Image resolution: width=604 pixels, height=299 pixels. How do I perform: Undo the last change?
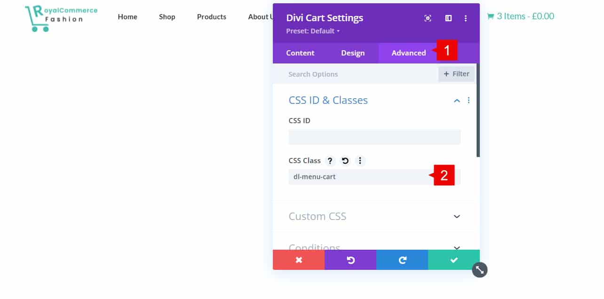(350, 260)
